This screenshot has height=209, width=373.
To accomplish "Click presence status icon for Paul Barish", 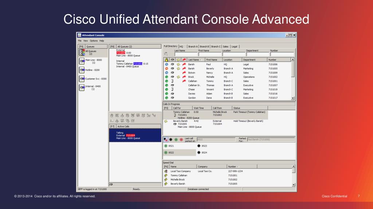I will tap(166, 65).
